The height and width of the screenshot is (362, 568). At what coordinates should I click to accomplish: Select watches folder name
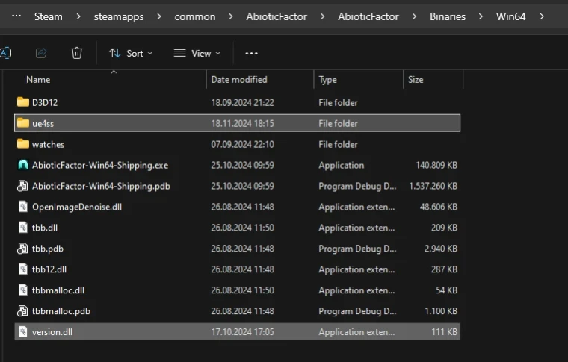[48, 144]
